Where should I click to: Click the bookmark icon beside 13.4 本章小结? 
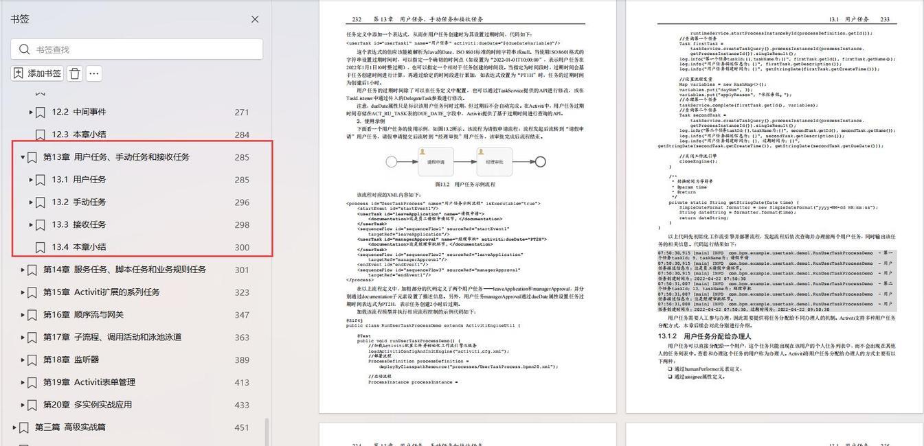[x=41, y=247]
